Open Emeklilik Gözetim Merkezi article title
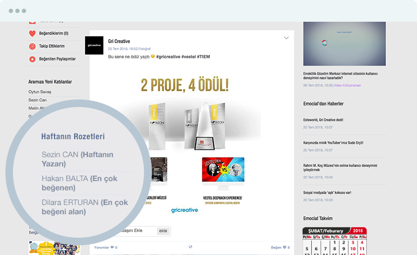The height and width of the screenshot is (255, 417). (x=340, y=76)
